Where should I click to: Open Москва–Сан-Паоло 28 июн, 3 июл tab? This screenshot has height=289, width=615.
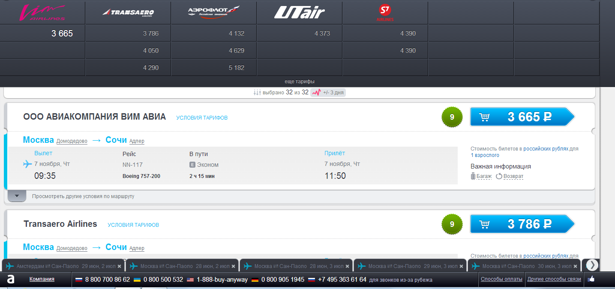tap(296, 266)
